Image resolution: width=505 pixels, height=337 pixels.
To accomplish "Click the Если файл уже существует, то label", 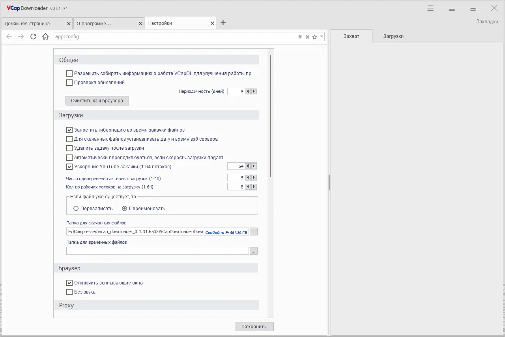I will pos(103,197).
